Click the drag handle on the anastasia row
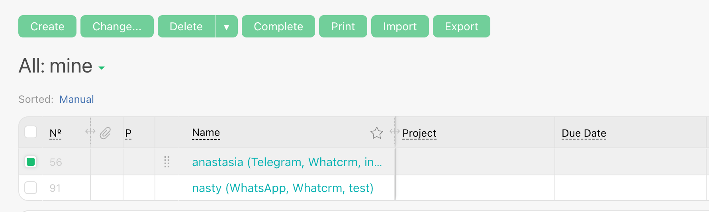Viewport: 709px width, 212px height. pos(167,162)
